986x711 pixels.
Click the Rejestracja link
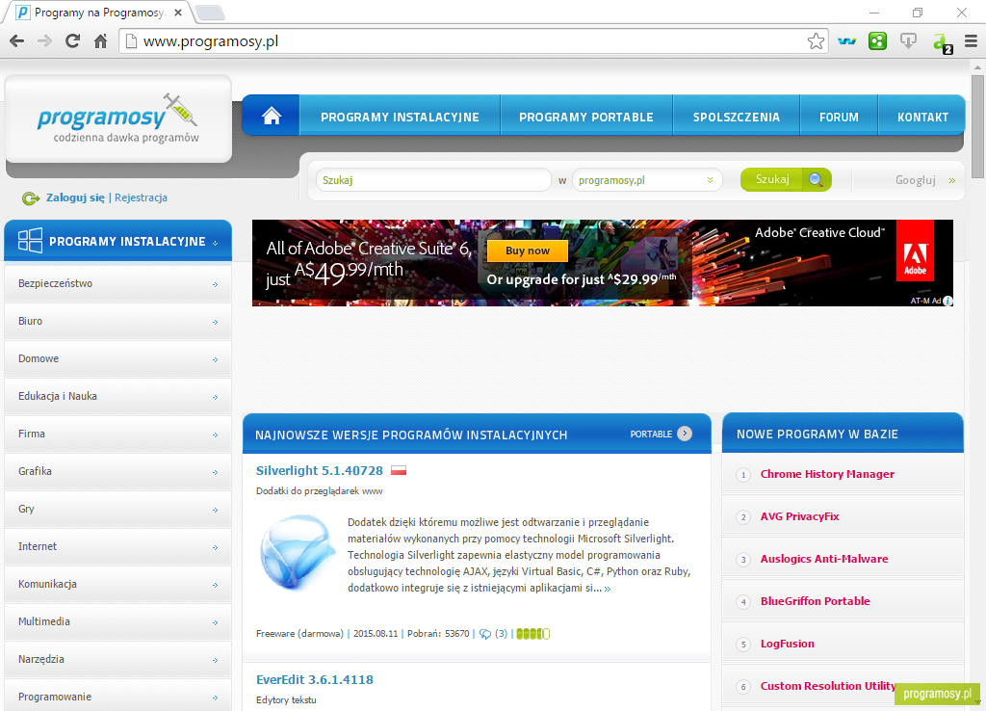click(x=141, y=197)
